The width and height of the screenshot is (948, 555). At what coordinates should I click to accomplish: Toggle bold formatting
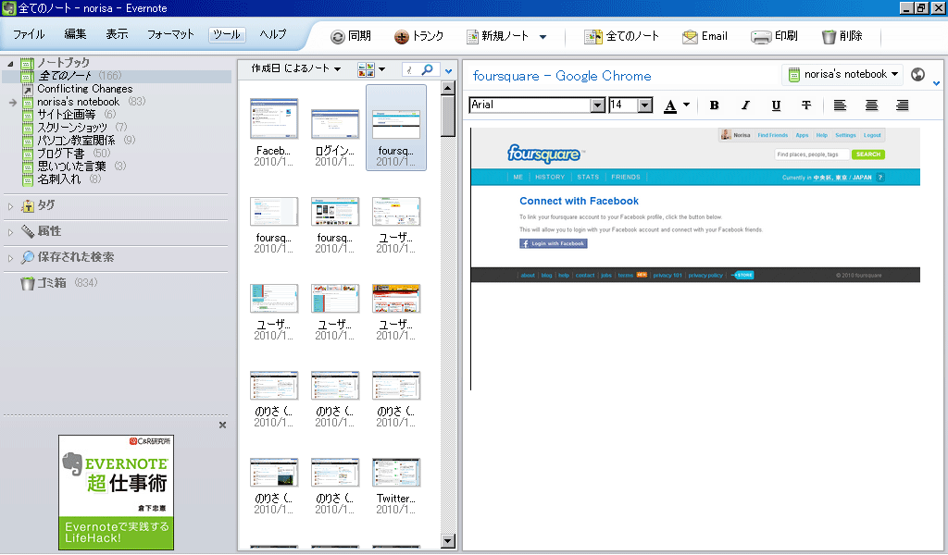(x=714, y=105)
